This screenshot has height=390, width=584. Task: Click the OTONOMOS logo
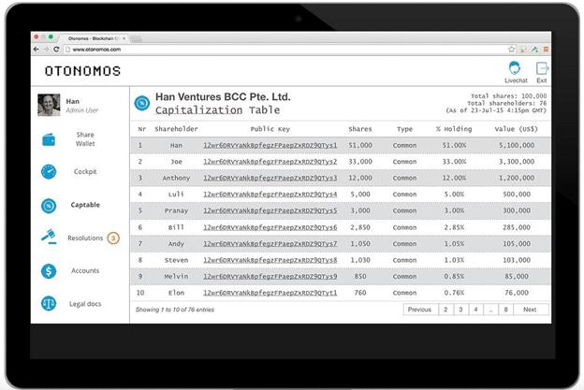82,71
